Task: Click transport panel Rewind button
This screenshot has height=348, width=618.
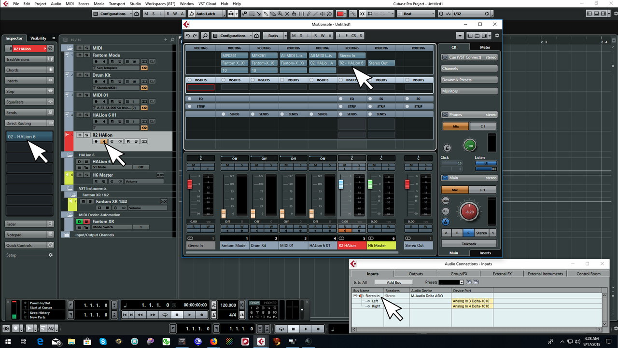Action: 140,315
